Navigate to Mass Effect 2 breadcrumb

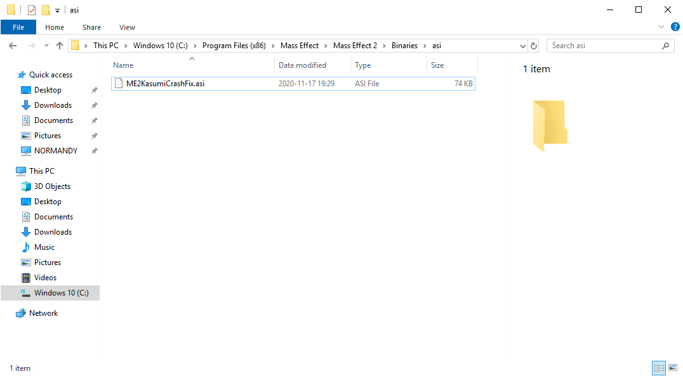355,45
